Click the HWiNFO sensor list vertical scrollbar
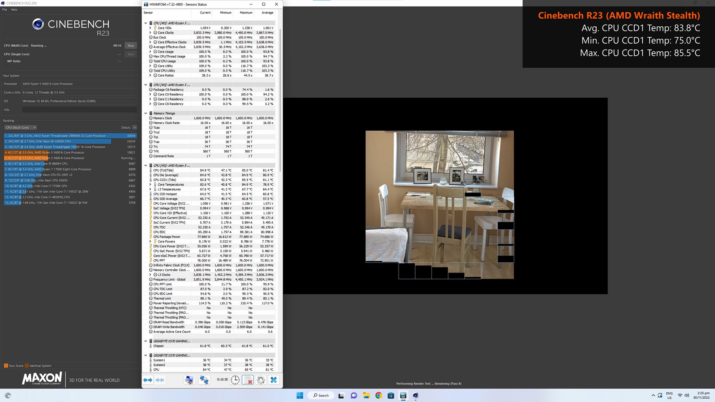 280,100
